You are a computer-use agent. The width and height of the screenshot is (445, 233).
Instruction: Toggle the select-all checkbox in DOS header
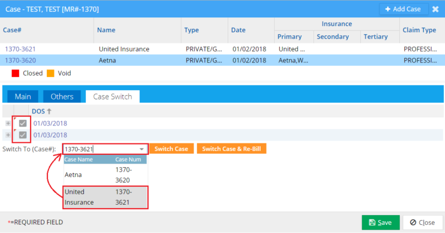click(23, 111)
